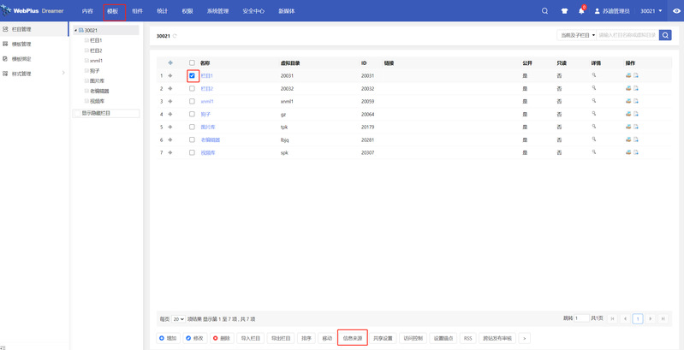Click the jump-to page number field
684x350 pixels.
point(581,318)
